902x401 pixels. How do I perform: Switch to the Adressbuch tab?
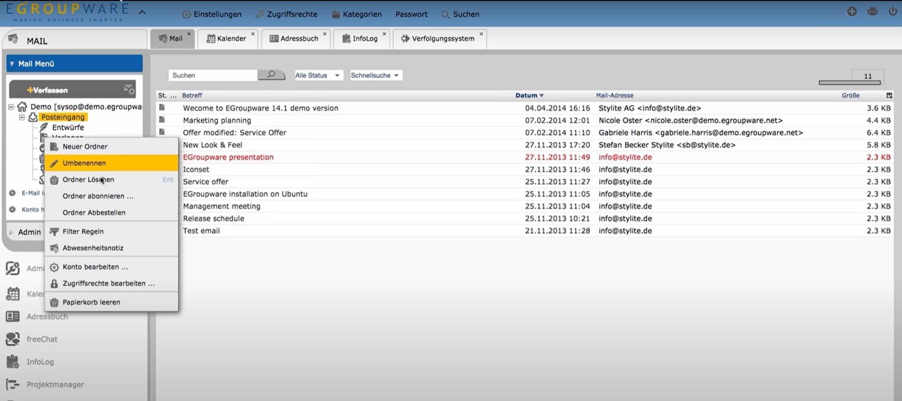click(x=295, y=39)
